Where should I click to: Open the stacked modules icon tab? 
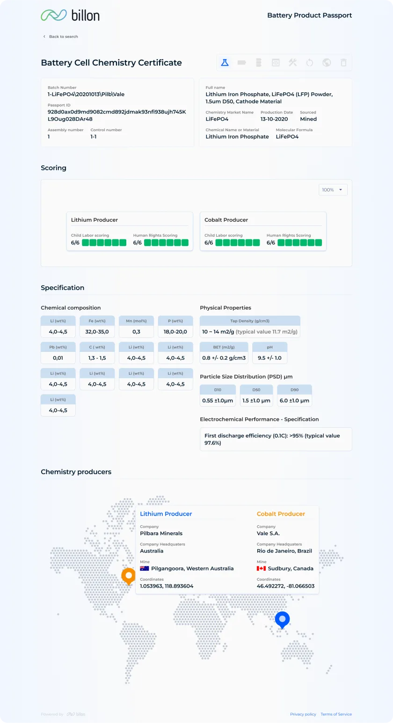(259, 62)
